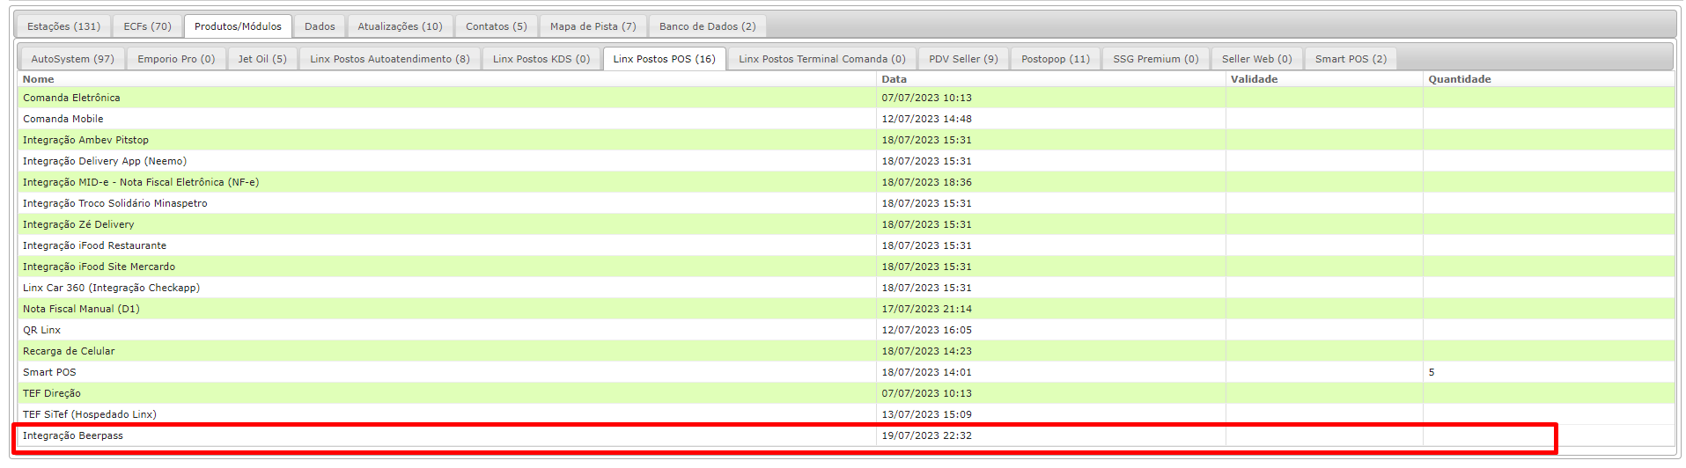Select the QR Linx row
This screenshot has height=468, width=1686.
(846, 330)
